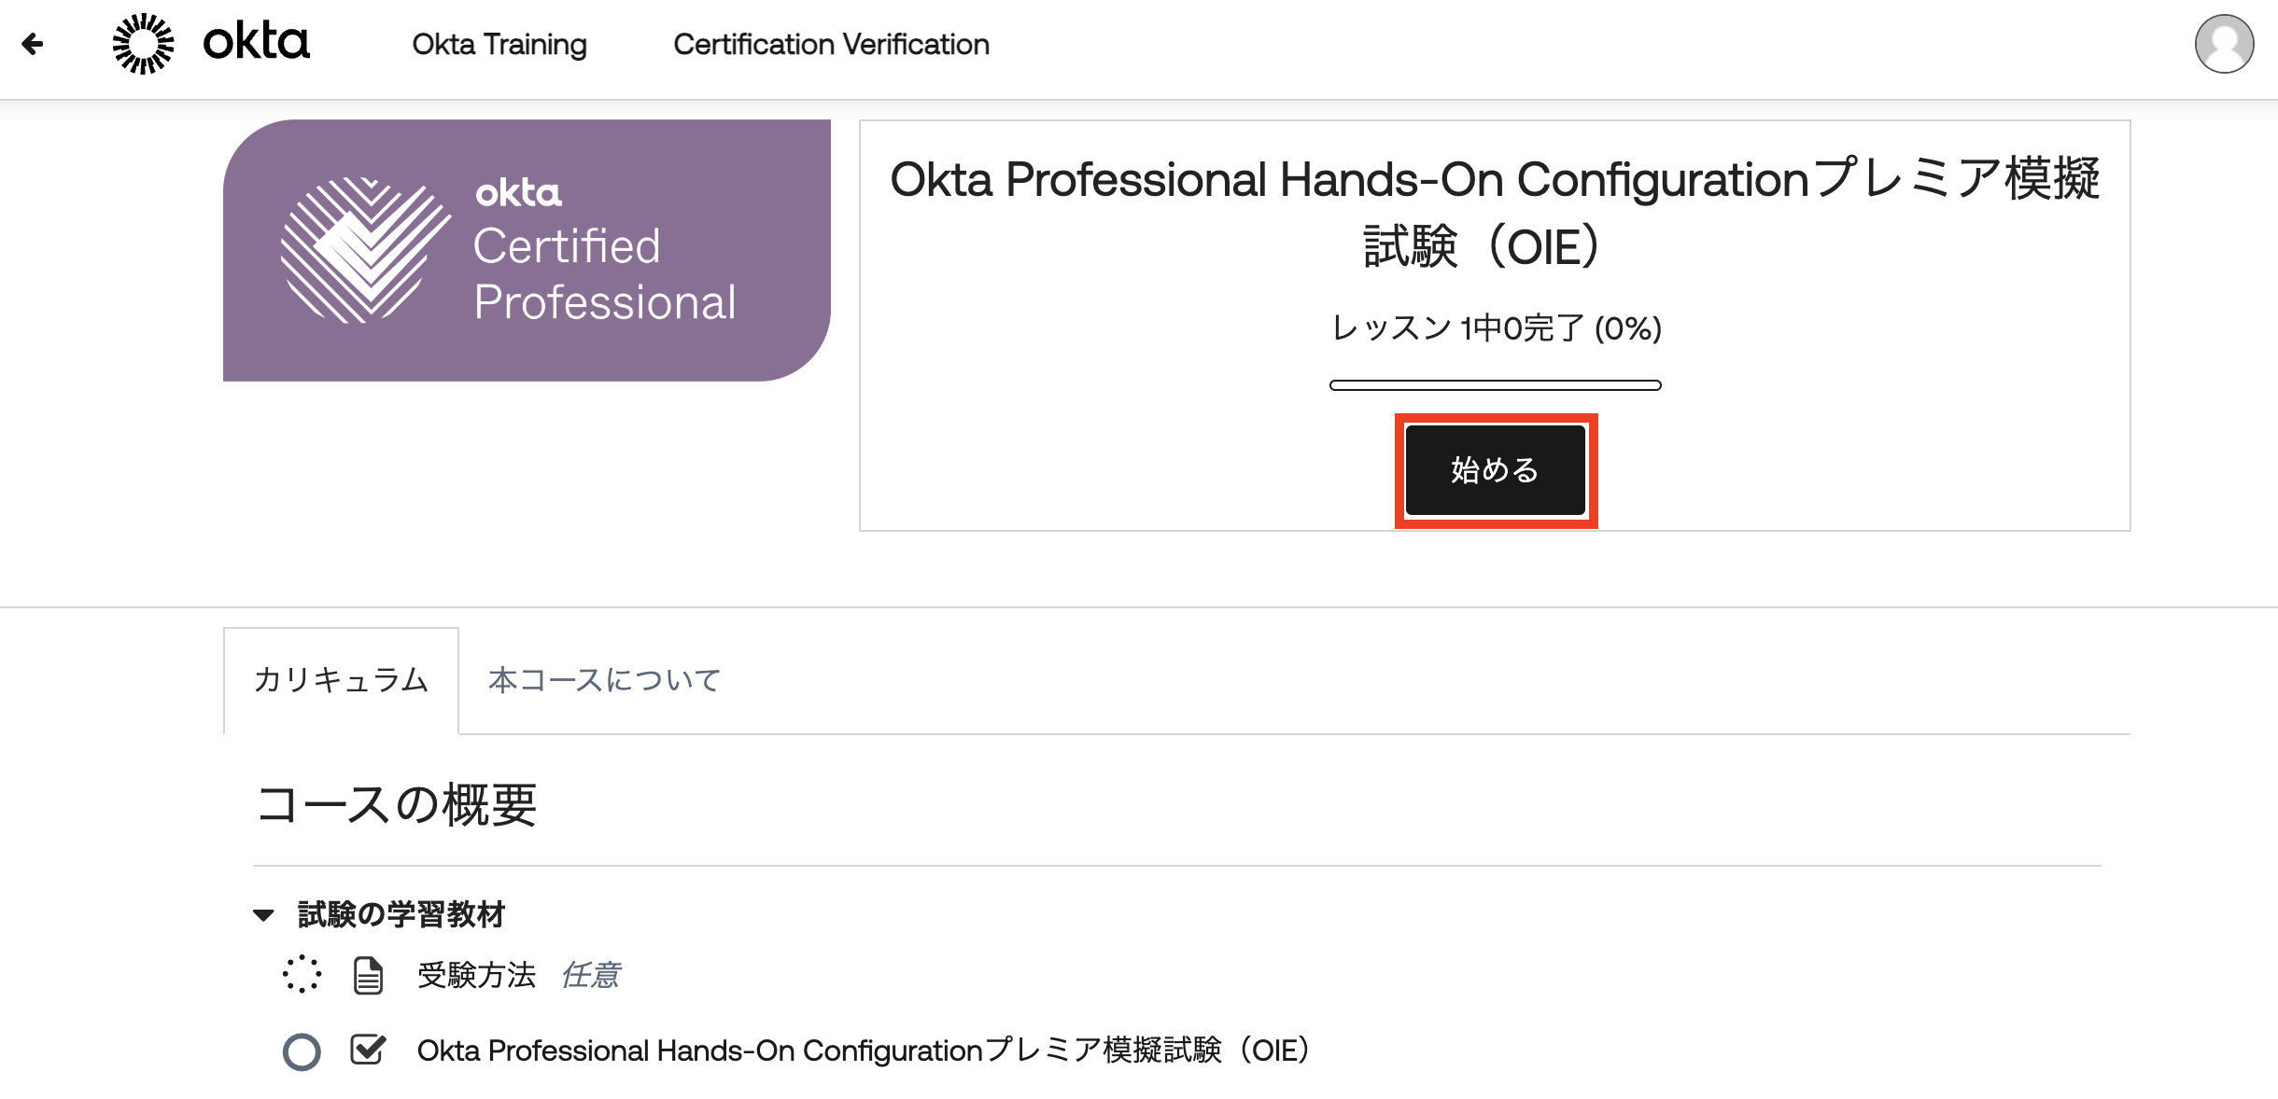
Task: Switch to the カリキュラム tab
Action: [341, 680]
